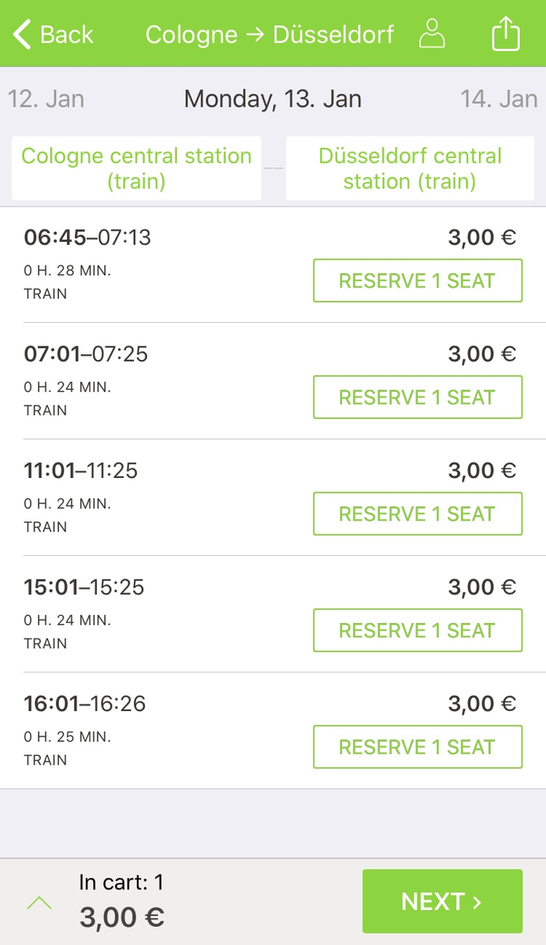Reserve 1 seat on 07:01 train
Image resolution: width=546 pixels, height=945 pixels.
[x=418, y=397]
